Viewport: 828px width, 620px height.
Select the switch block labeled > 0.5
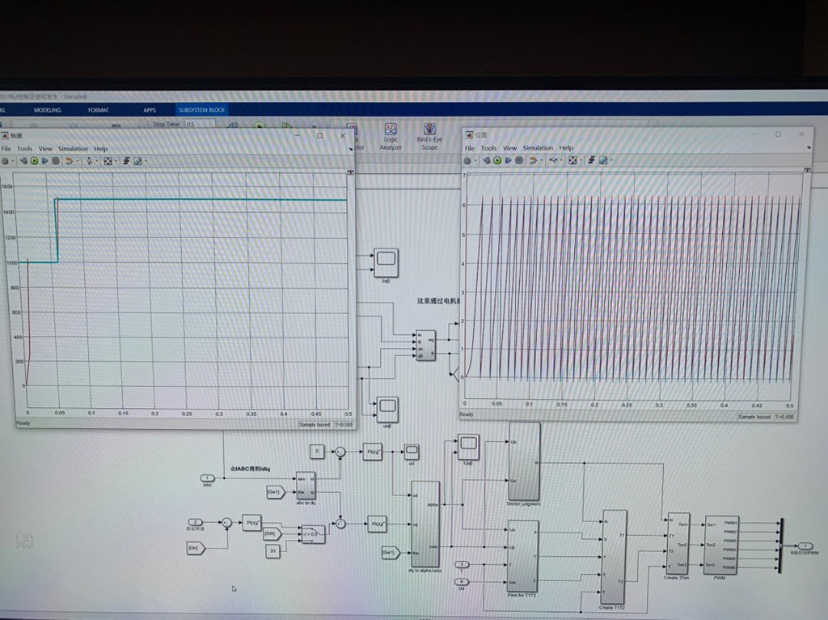point(313,534)
